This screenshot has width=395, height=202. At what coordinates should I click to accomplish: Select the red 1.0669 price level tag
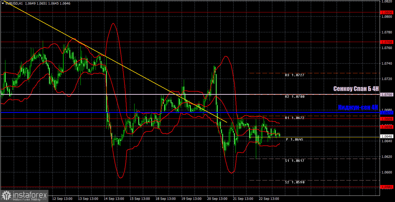coord(387,119)
